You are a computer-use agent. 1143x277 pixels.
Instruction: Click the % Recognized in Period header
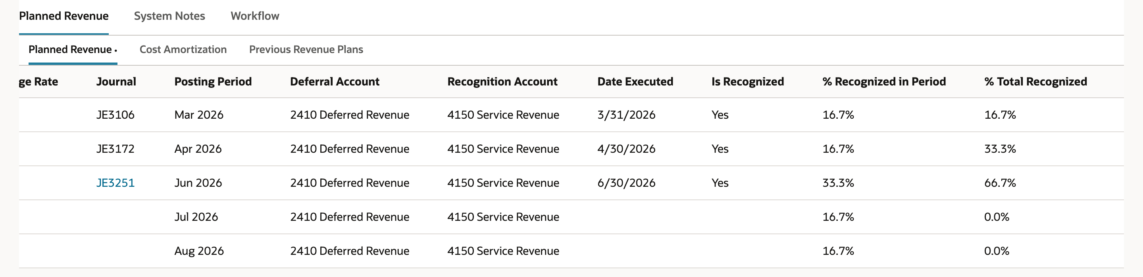tap(884, 82)
